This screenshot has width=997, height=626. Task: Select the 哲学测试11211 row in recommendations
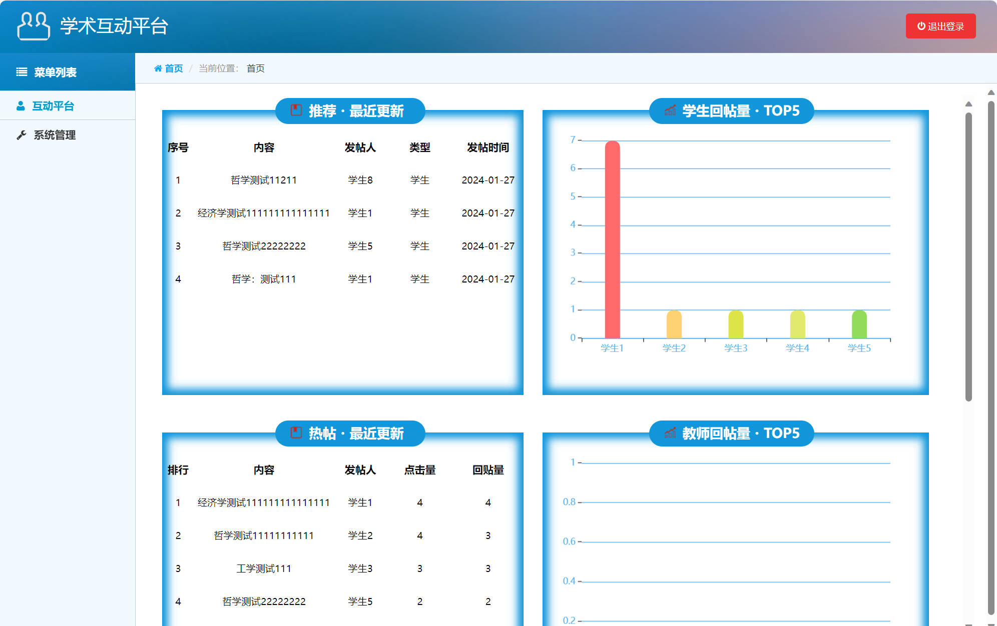click(262, 180)
